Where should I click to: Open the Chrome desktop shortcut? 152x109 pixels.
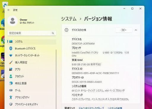pyautogui.click(x=3, y=40)
